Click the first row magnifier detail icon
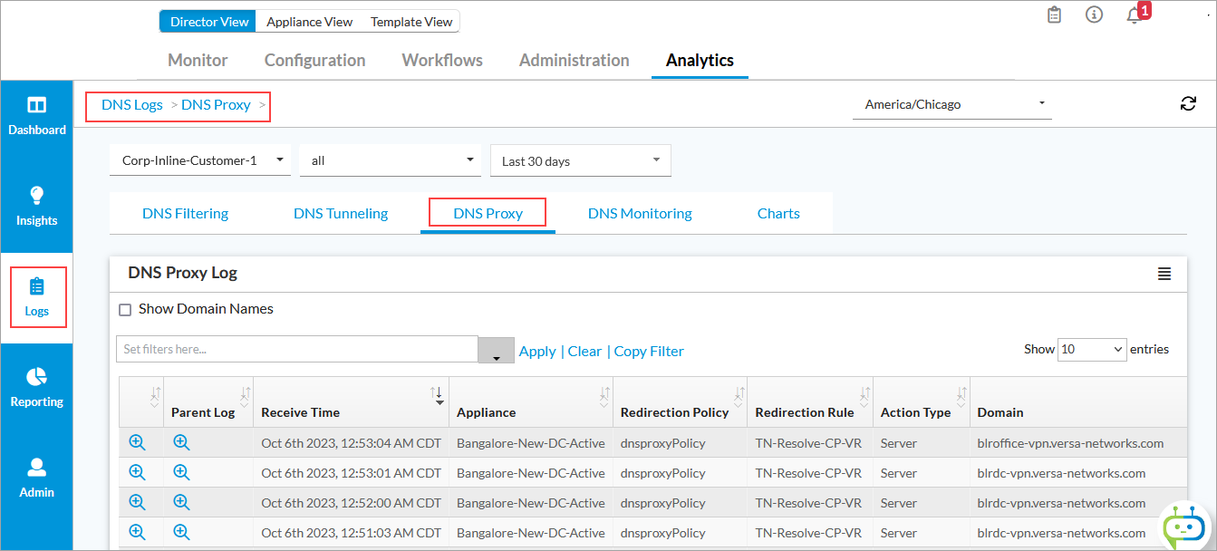The image size is (1217, 551). tap(137, 442)
